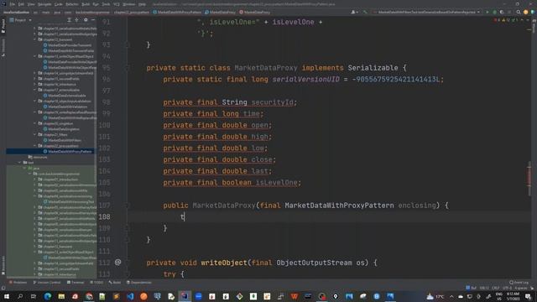Image resolution: width=537 pixels, height=302 pixels.
Task: Open the Structure side tab
Action: point(3,48)
